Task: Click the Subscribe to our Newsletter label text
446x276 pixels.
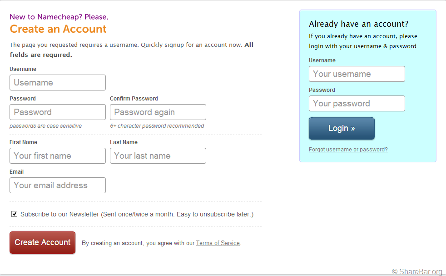Action: pyautogui.click(x=137, y=214)
